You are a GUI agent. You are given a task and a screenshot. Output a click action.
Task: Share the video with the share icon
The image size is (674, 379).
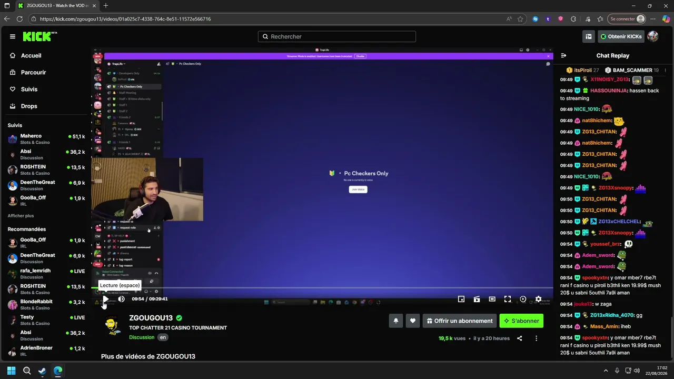(x=519, y=338)
